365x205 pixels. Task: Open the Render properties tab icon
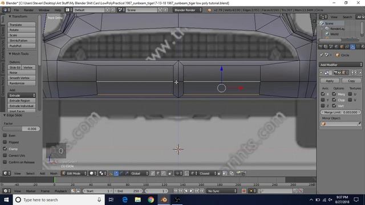tap(321, 47)
